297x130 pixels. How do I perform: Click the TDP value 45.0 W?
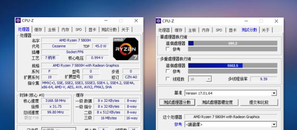click(x=101, y=46)
